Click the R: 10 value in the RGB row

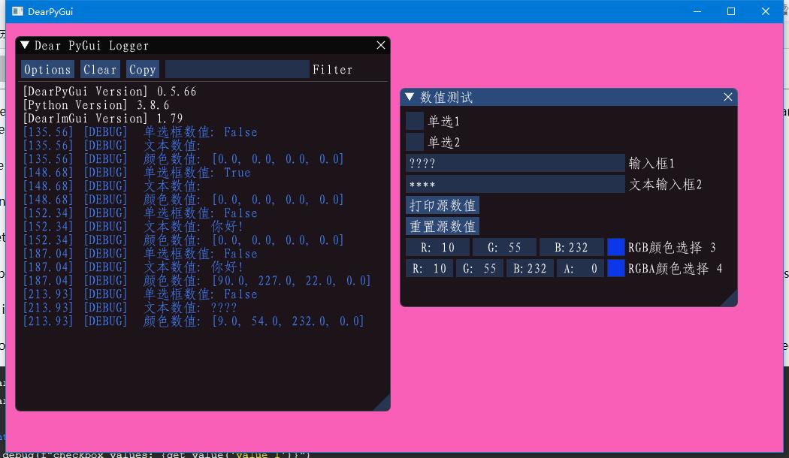436,247
